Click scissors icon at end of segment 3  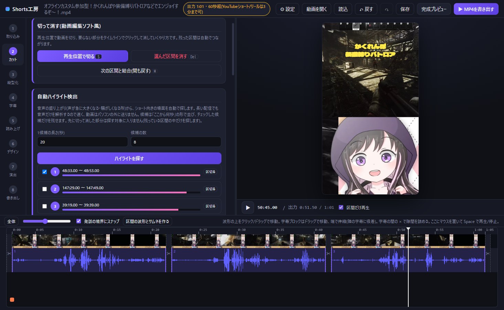(487, 254)
